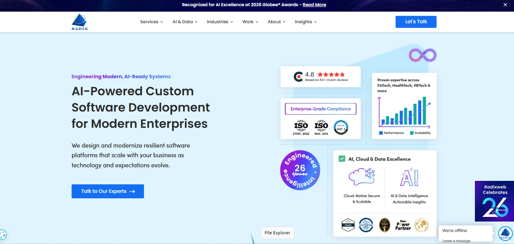The image size is (514, 244).
Task: Click the 4.8 rating text
Action: coord(309,74)
